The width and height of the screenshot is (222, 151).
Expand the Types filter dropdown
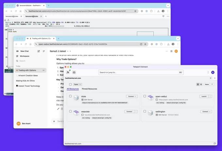(77, 84)
